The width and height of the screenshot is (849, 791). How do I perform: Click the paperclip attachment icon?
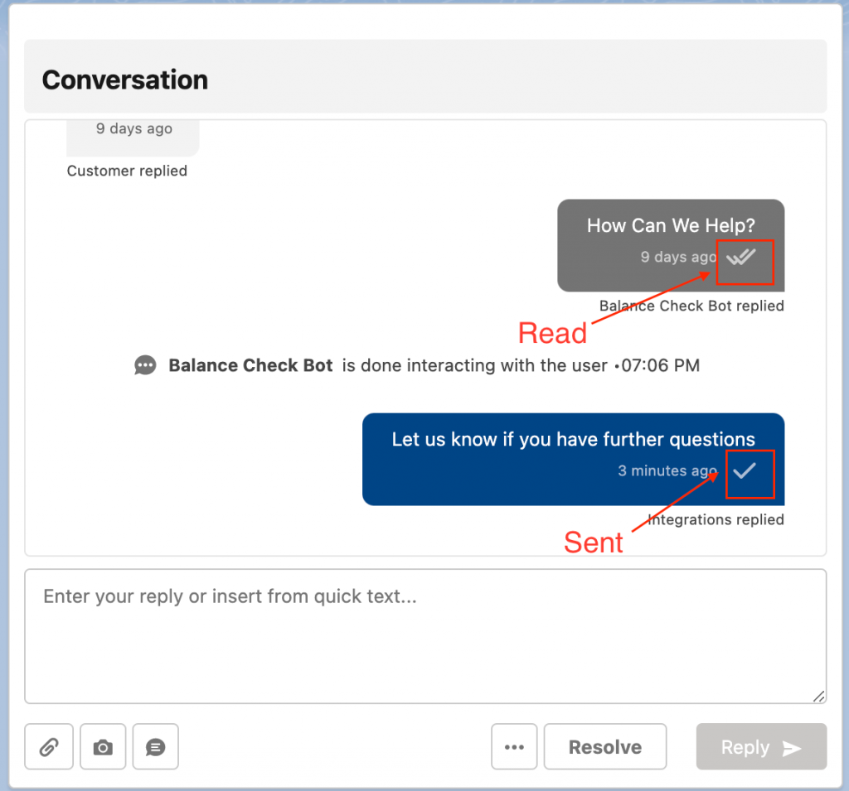tap(49, 747)
